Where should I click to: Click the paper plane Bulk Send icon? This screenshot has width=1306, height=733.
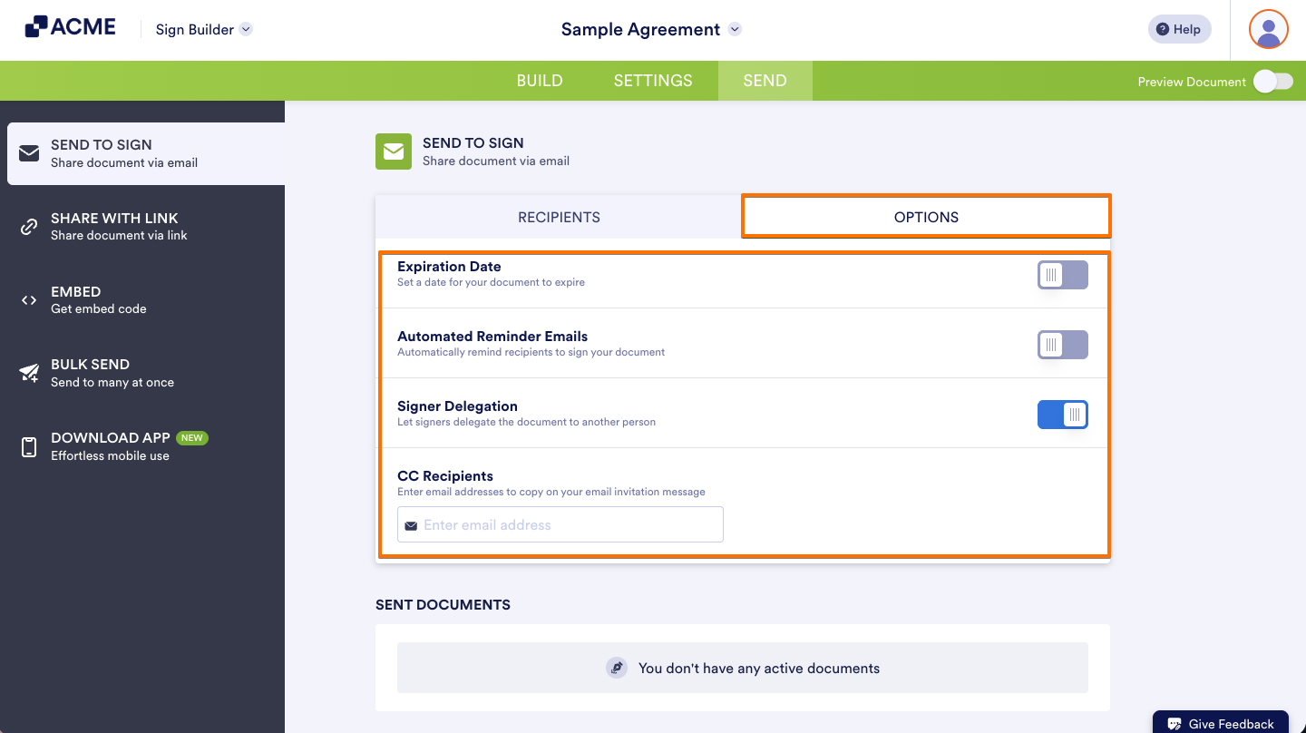click(29, 373)
